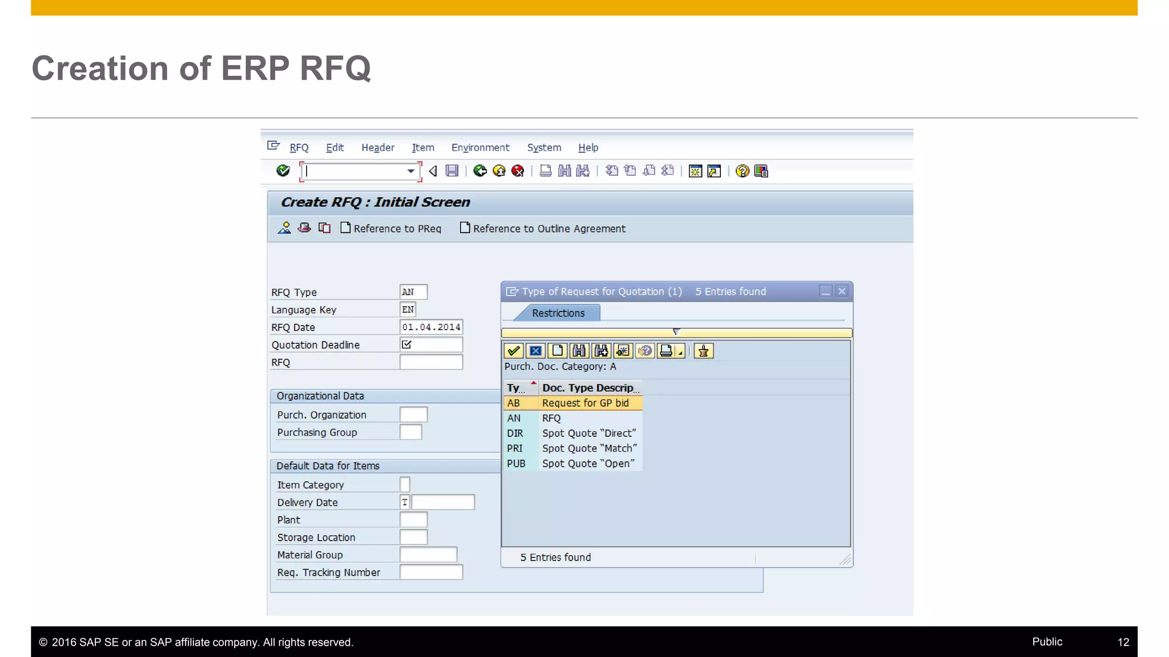Open the System menu
This screenshot has height=657, width=1169.
[544, 148]
